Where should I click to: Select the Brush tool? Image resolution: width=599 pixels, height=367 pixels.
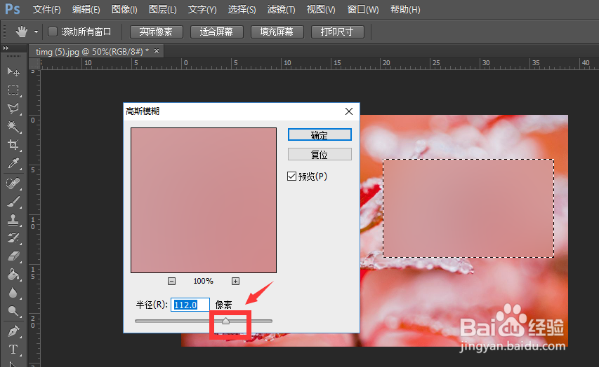click(x=13, y=202)
